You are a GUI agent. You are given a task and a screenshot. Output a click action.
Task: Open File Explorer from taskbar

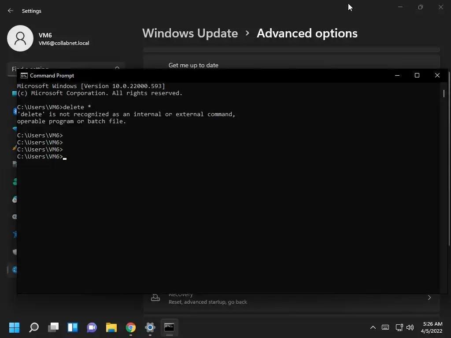111,327
